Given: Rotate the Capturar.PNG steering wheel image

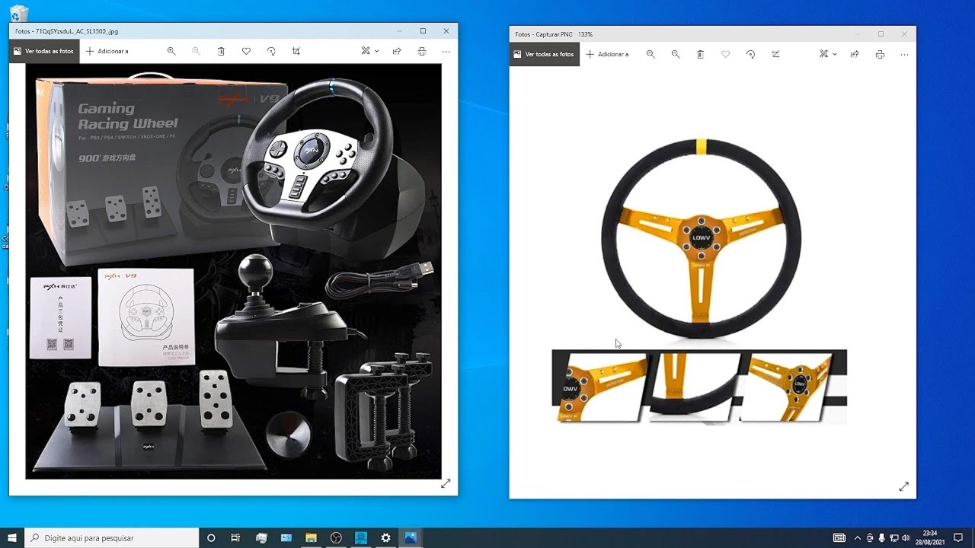Looking at the screenshot, I should coord(750,54).
